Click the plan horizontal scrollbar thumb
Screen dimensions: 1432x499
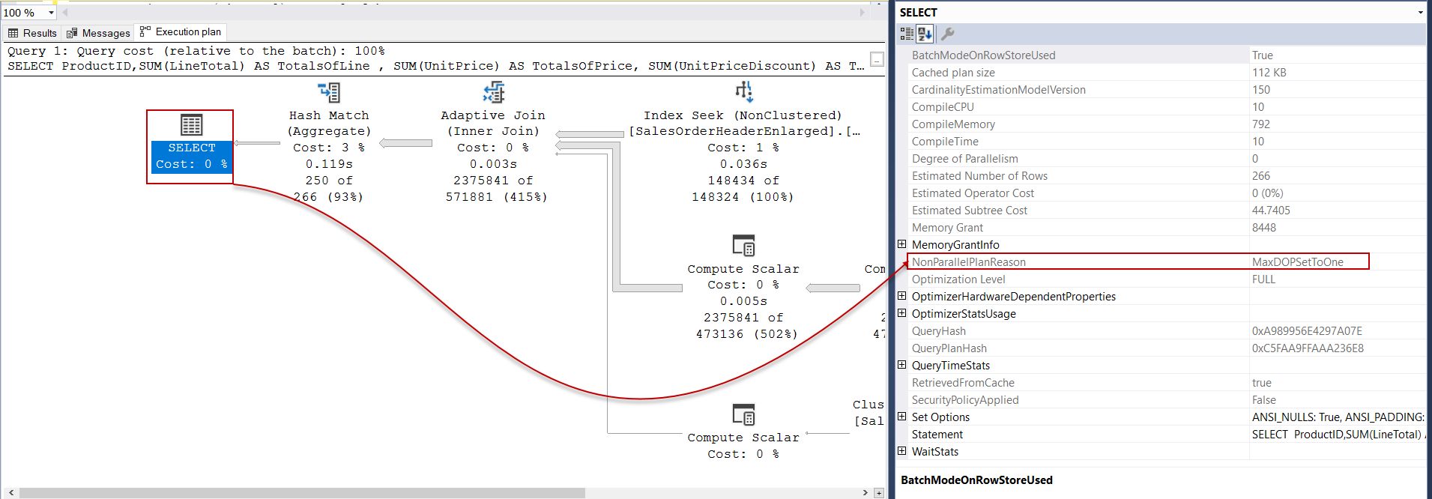[302, 493]
